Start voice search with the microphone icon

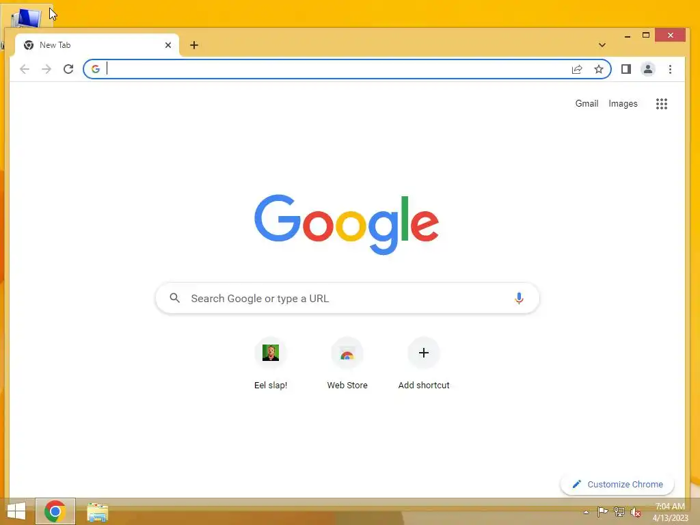(x=519, y=298)
